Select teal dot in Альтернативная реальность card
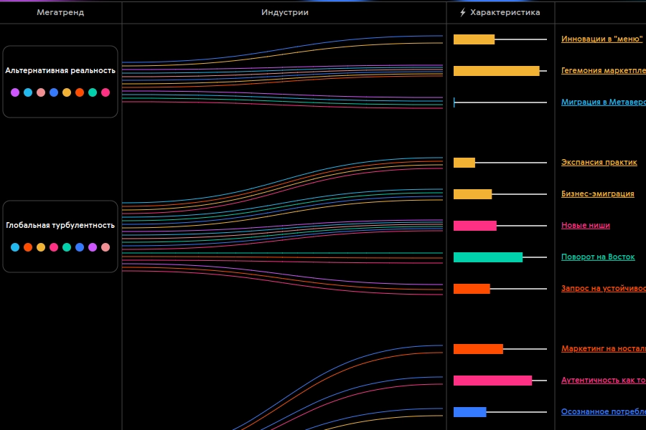The height and width of the screenshot is (430, 646). tap(93, 92)
